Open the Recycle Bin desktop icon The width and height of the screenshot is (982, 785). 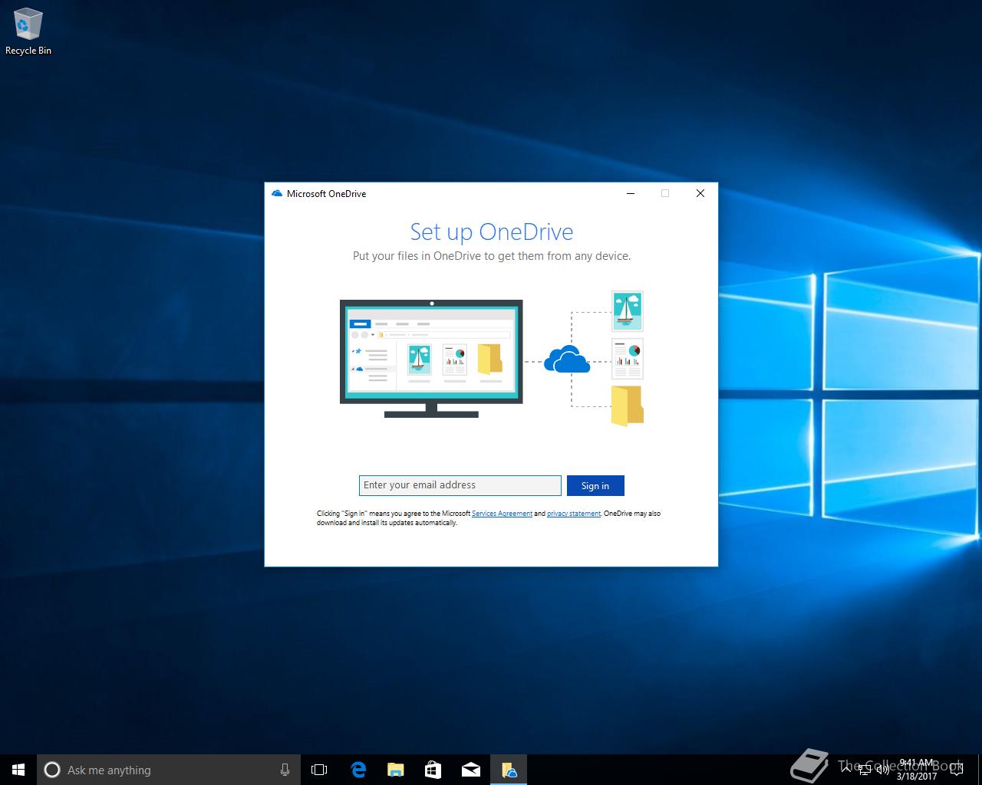pyautogui.click(x=28, y=32)
